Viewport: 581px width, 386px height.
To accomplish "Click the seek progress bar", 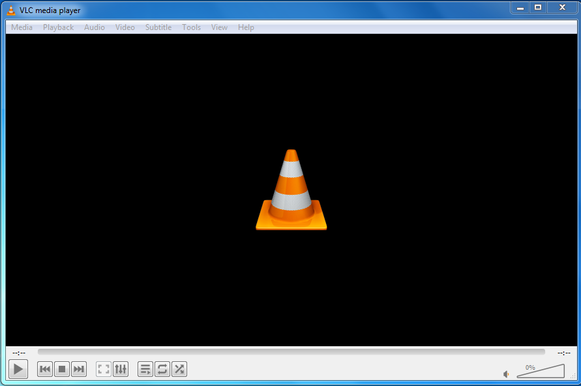I will 291,352.
